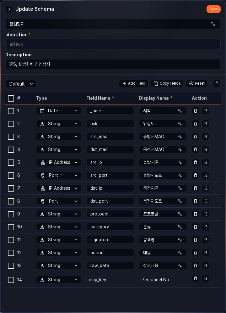Click the bulk delete trash icon in toolbar

(217, 83)
